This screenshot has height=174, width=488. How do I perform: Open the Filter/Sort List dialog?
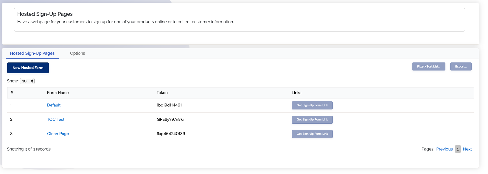(x=429, y=67)
